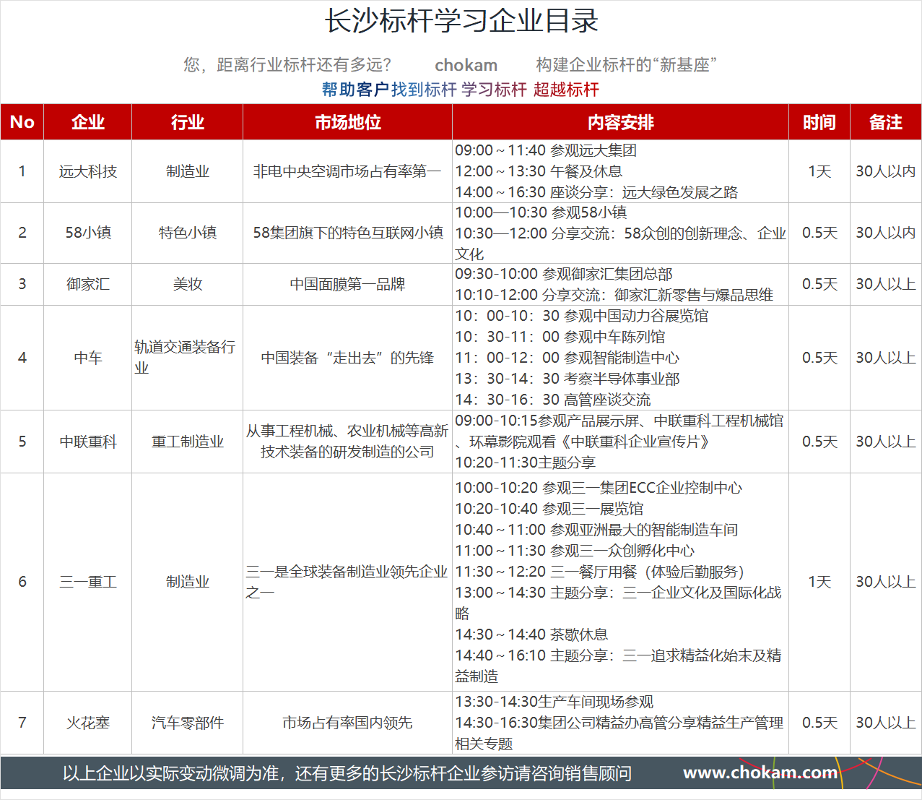Select the line 09:30-10:00 参观御家汇集团总部
The image size is (922, 800).
[564, 274]
